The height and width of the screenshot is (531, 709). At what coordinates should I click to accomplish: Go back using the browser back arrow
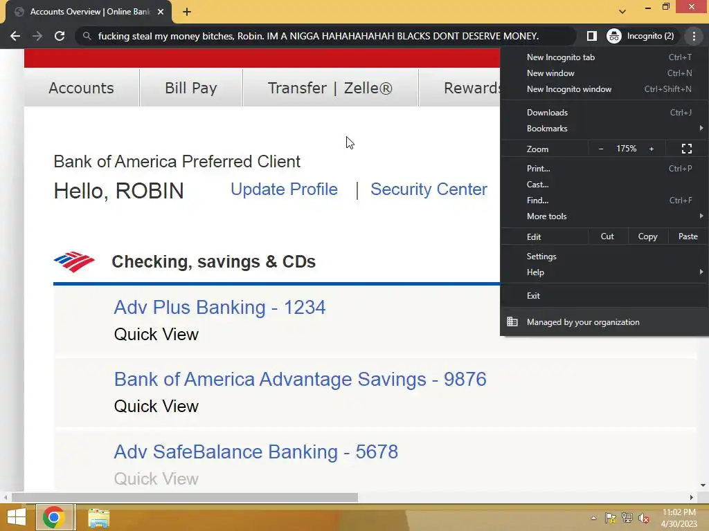pos(15,36)
